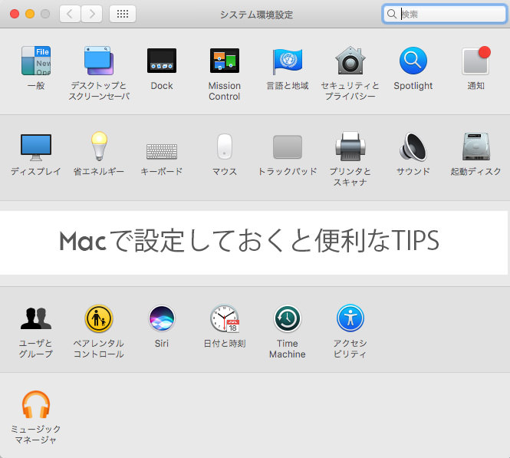The image size is (510, 458).
Task: Open Time Machine preferences icon
Action: coord(288,318)
